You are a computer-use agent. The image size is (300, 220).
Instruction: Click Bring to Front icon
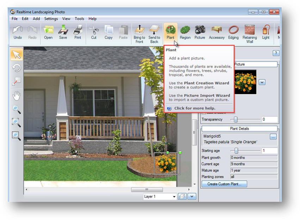(x=140, y=34)
